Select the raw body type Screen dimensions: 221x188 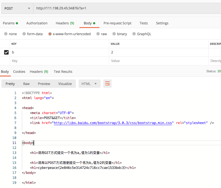[x=102, y=34]
